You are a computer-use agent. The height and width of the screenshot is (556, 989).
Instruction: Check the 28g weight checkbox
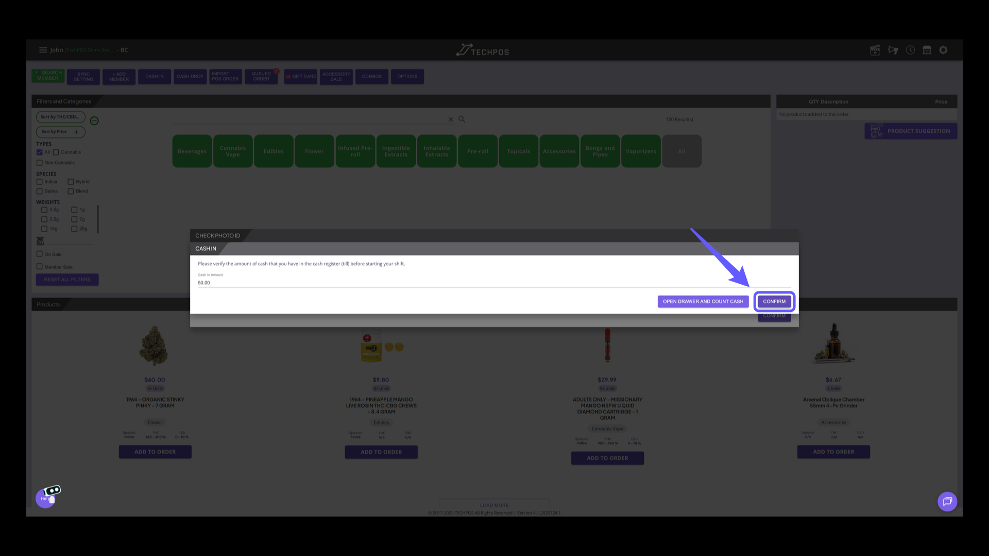coord(75,229)
